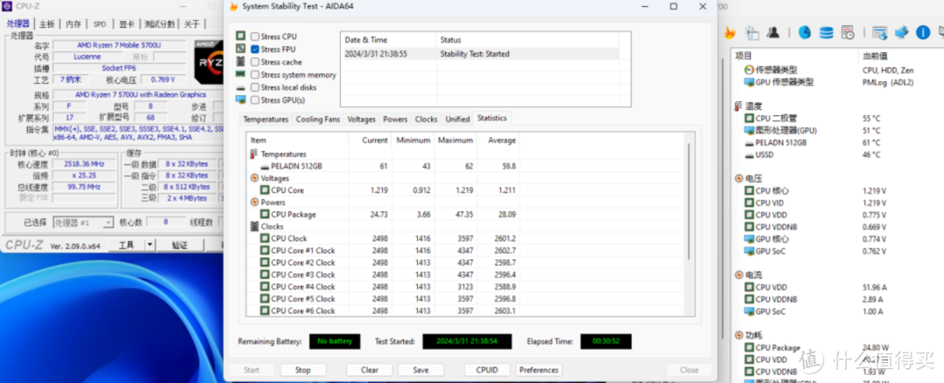The image size is (944, 383).
Task: Click the AIDA64 flame icon in the title bar
Action: pyautogui.click(x=233, y=7)
